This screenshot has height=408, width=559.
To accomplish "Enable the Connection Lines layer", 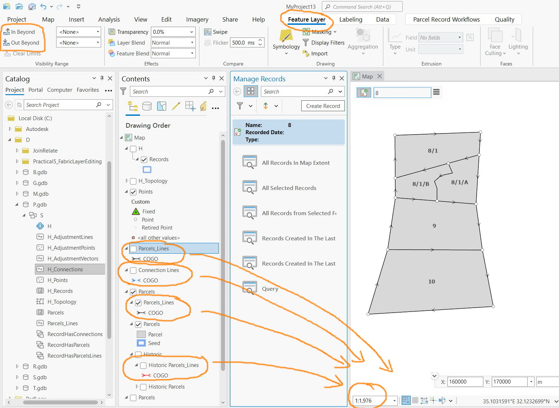I will click(134, 270).
